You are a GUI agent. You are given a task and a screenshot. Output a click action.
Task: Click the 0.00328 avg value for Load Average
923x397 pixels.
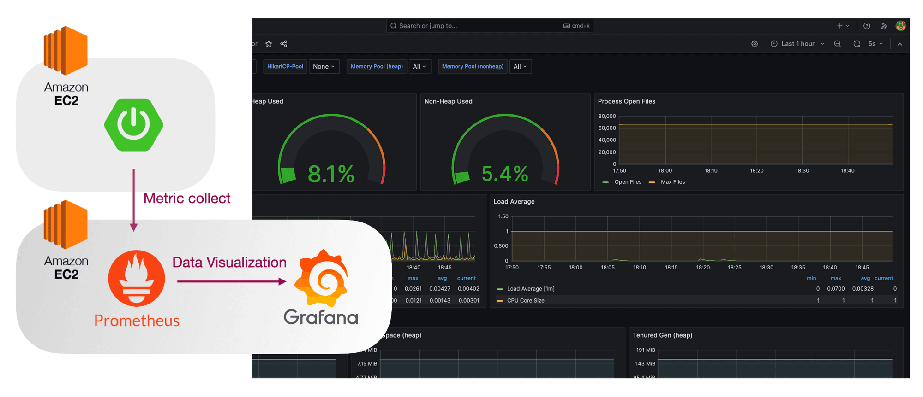click(863, 289)
